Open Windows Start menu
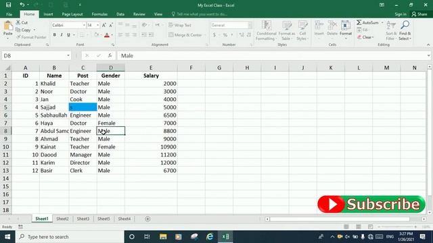Image resolution: width=433 pixels, height=243 pixels. 7,237
